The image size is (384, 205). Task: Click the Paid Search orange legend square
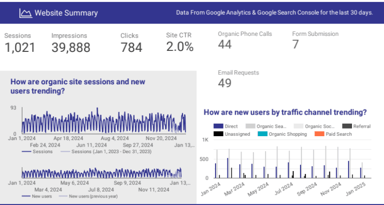coord(318,134)
